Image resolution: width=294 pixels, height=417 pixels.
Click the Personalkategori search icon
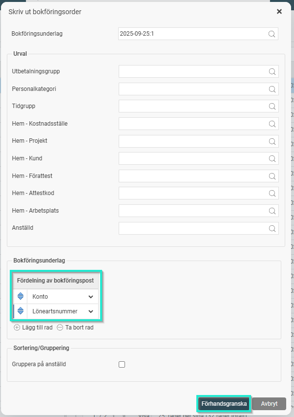click(272, 89)
